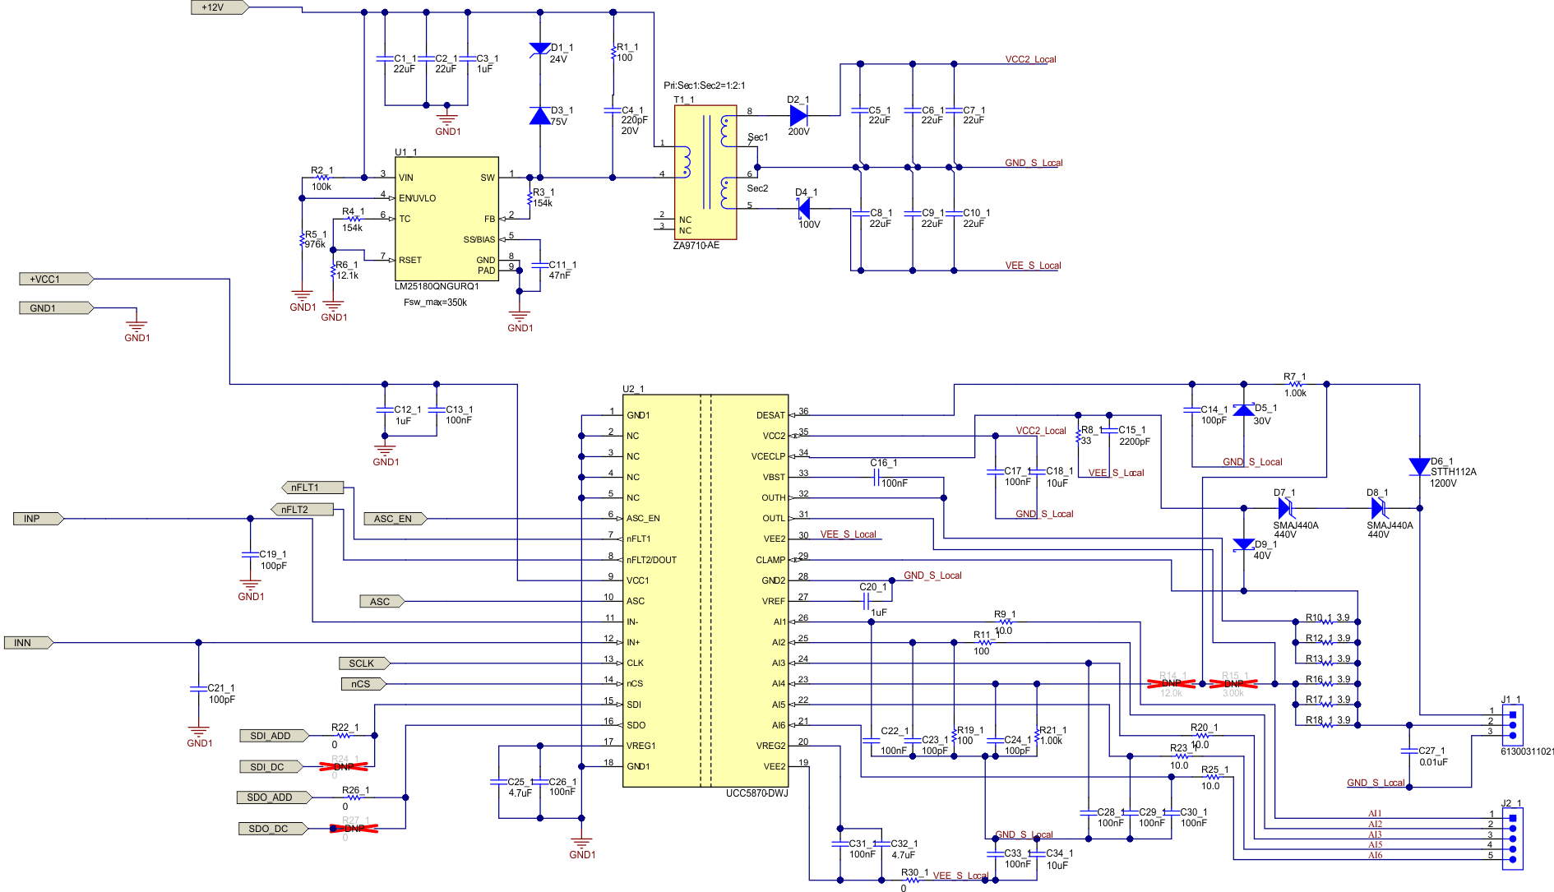The image size is (1554, 892).
Task: Click the nFLT2/DOUT pin label
Action: pos(651,561)
